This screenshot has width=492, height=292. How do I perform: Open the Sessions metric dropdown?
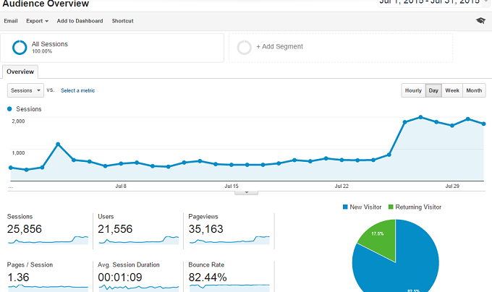pyautogui.click(x=25, y=90)
